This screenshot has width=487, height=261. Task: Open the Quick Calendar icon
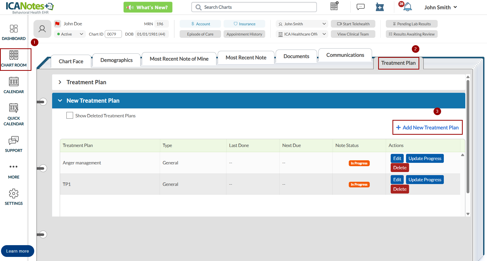click(14, 108)
